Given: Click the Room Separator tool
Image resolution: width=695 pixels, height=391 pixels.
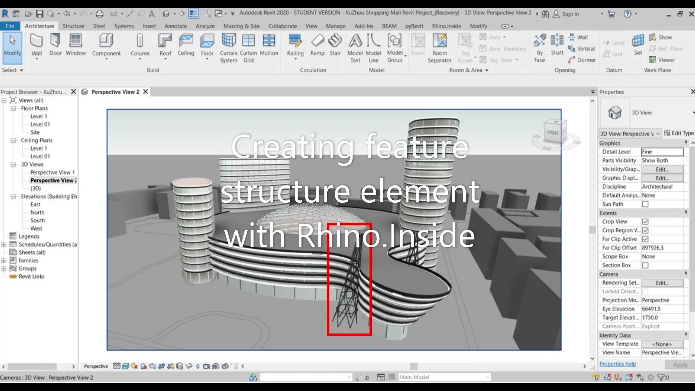Looking at the screenshot, I should pyautogui.click(x=439, y=48).
